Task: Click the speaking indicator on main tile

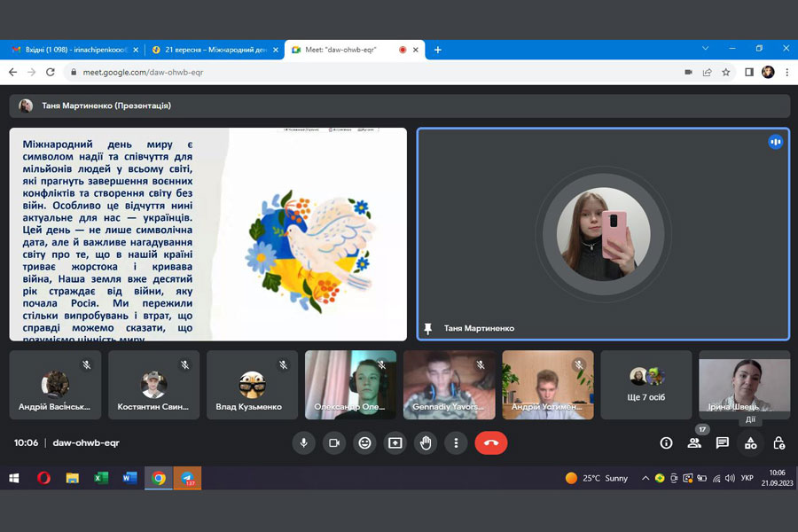Action: tap(776, 142)
